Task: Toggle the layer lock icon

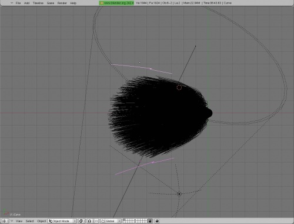Action: (x=150, y=221)
